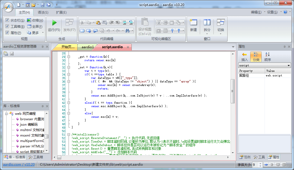Click the Fullscreen (全屏) button
Image resolution: width=294 pixels, height=170 pixels.
tap(35, 26)
